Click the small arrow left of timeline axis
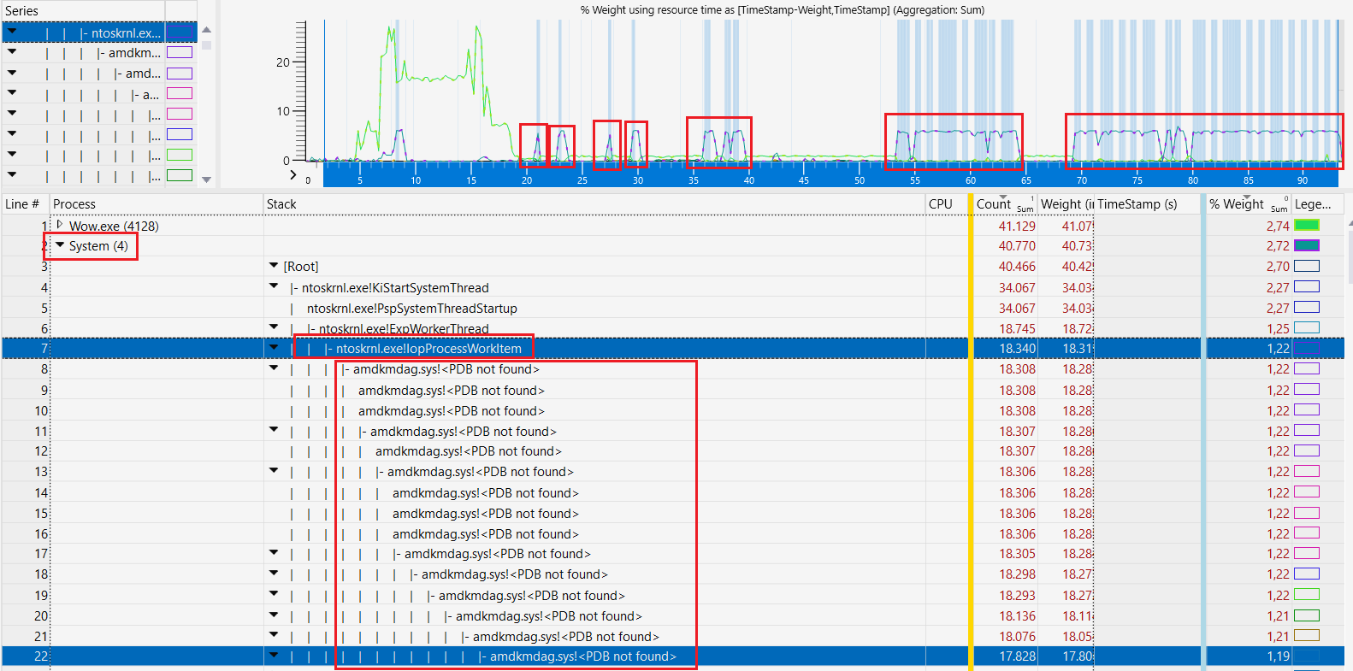The height and width of the screenshot is (671, 1353). [293, 174]
